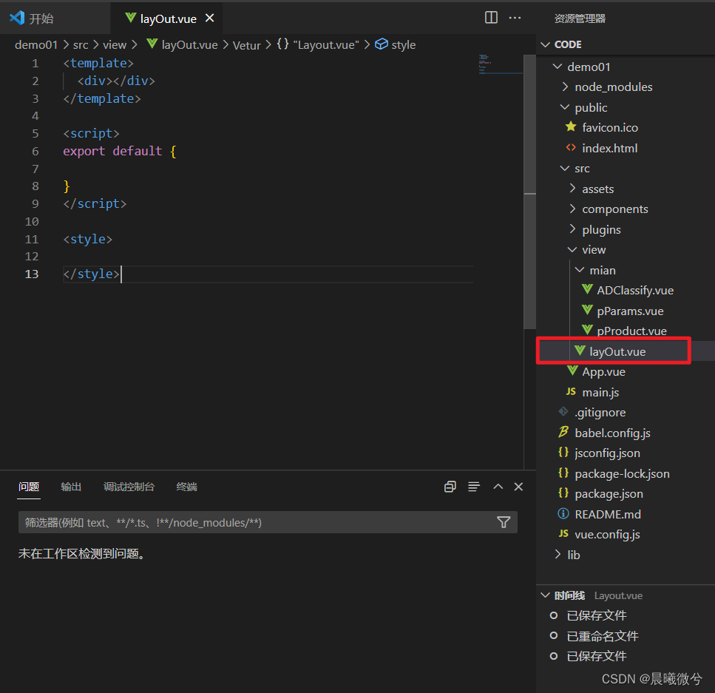This screenshot has height=693, width=715.
Task: Open the editor more actions menu
Action: 515,18
